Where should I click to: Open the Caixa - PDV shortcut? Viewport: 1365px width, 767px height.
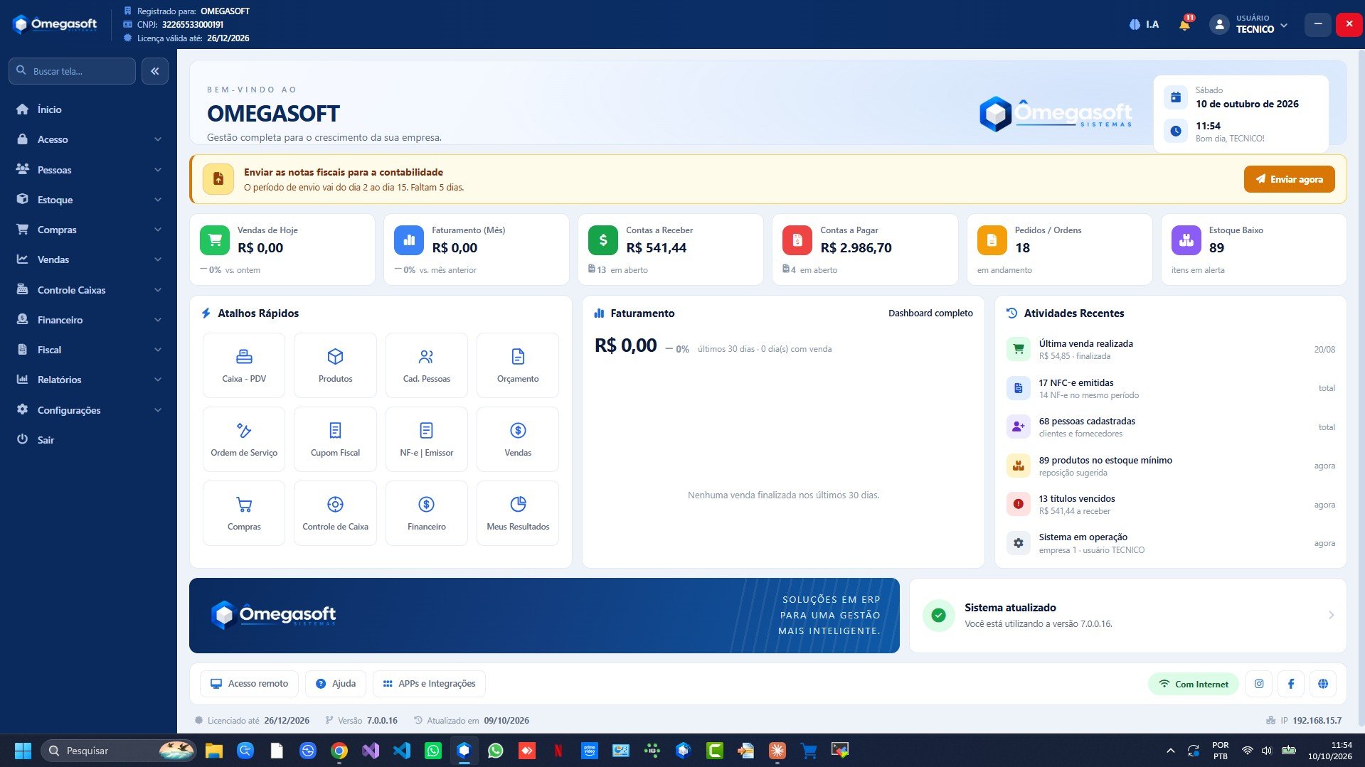[x=244, y=365]
